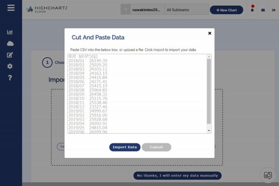Click the logout arrow icon

[x=274, y=10]
